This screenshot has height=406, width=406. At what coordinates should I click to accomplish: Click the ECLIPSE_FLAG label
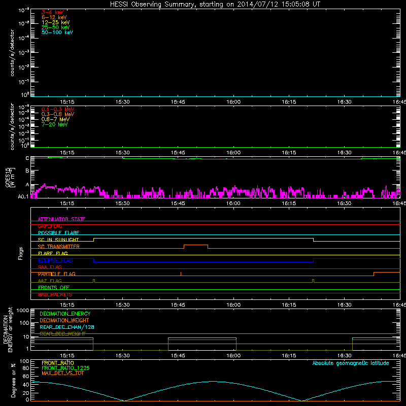55,260
